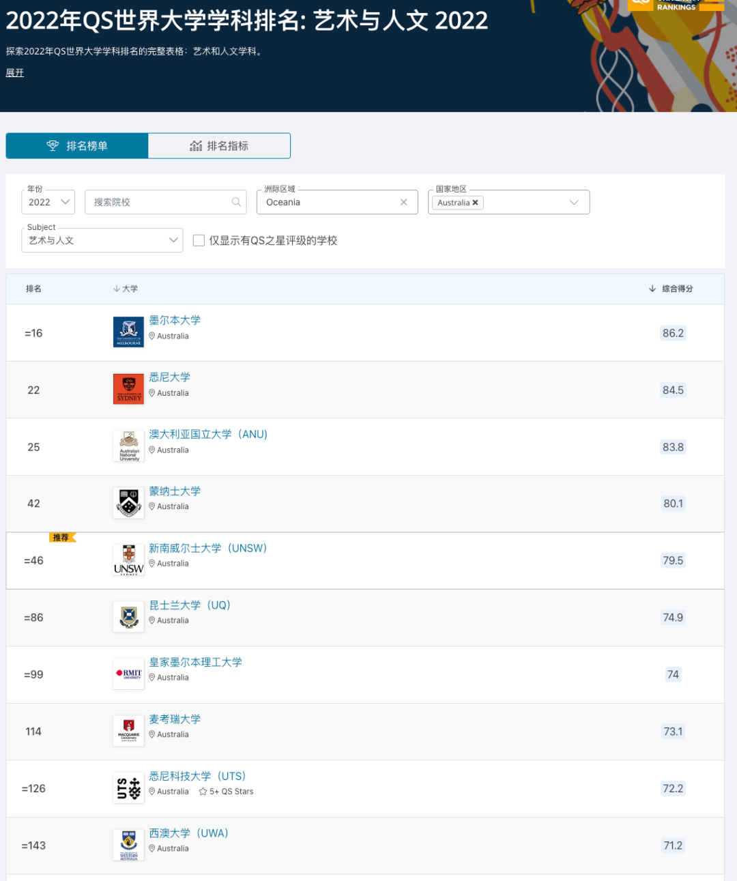Open the 悉尼大学 link

point(170,377)
